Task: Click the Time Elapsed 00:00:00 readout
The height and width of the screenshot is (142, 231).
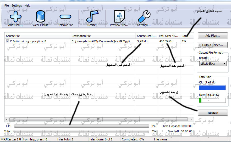Action: coord(177,126)
